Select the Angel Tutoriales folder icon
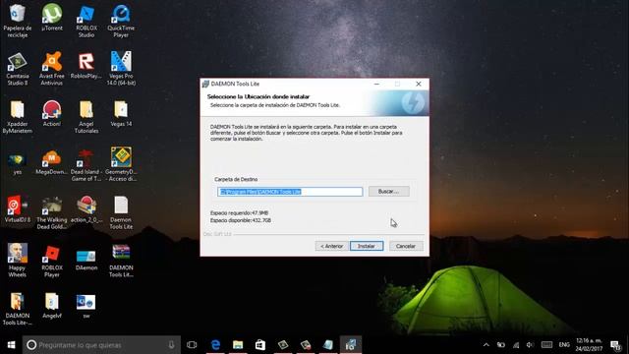The height and width of the screenshot is (354, 629). point(86,116)
